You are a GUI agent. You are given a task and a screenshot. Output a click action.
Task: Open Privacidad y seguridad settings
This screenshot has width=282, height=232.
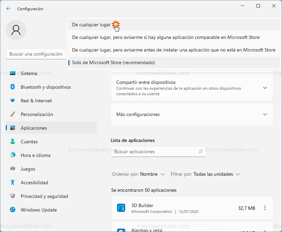pyautogui.click(x=44, y=196)
